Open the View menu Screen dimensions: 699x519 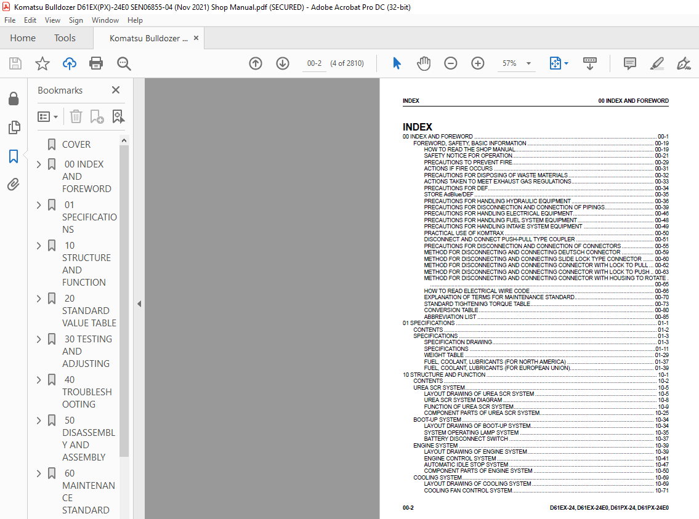pos(52,20)
